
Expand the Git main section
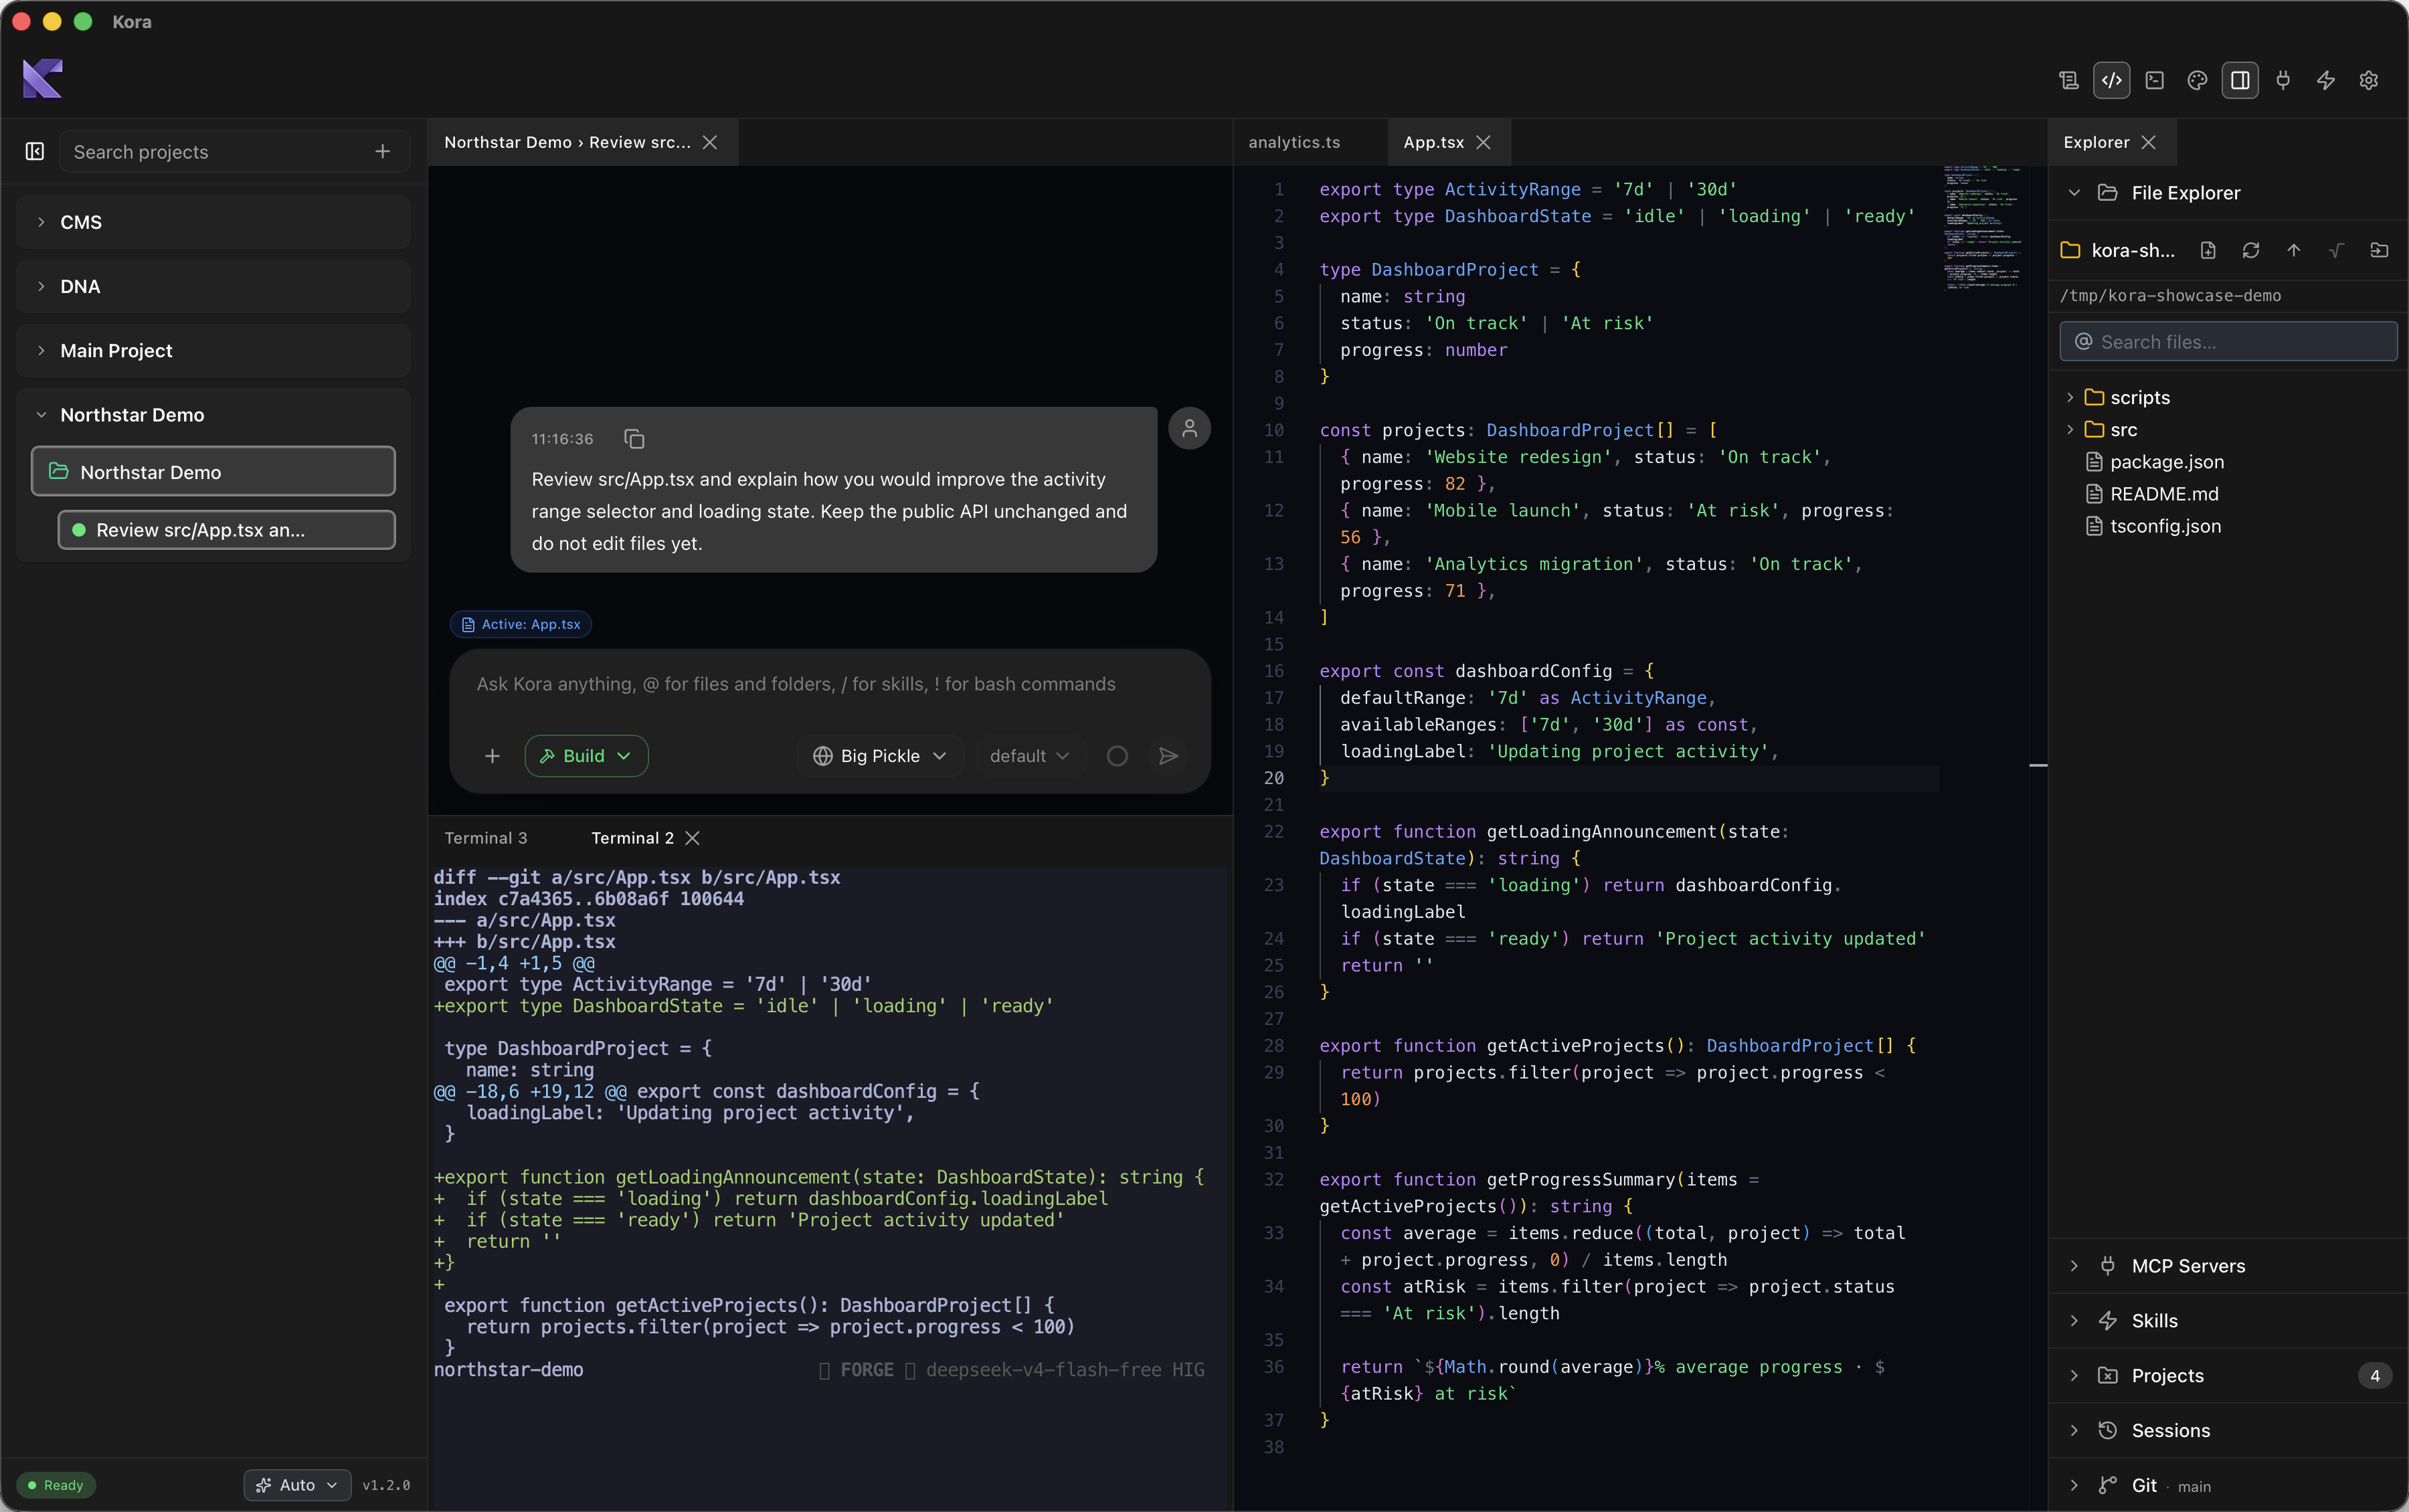[2228, 1486]
